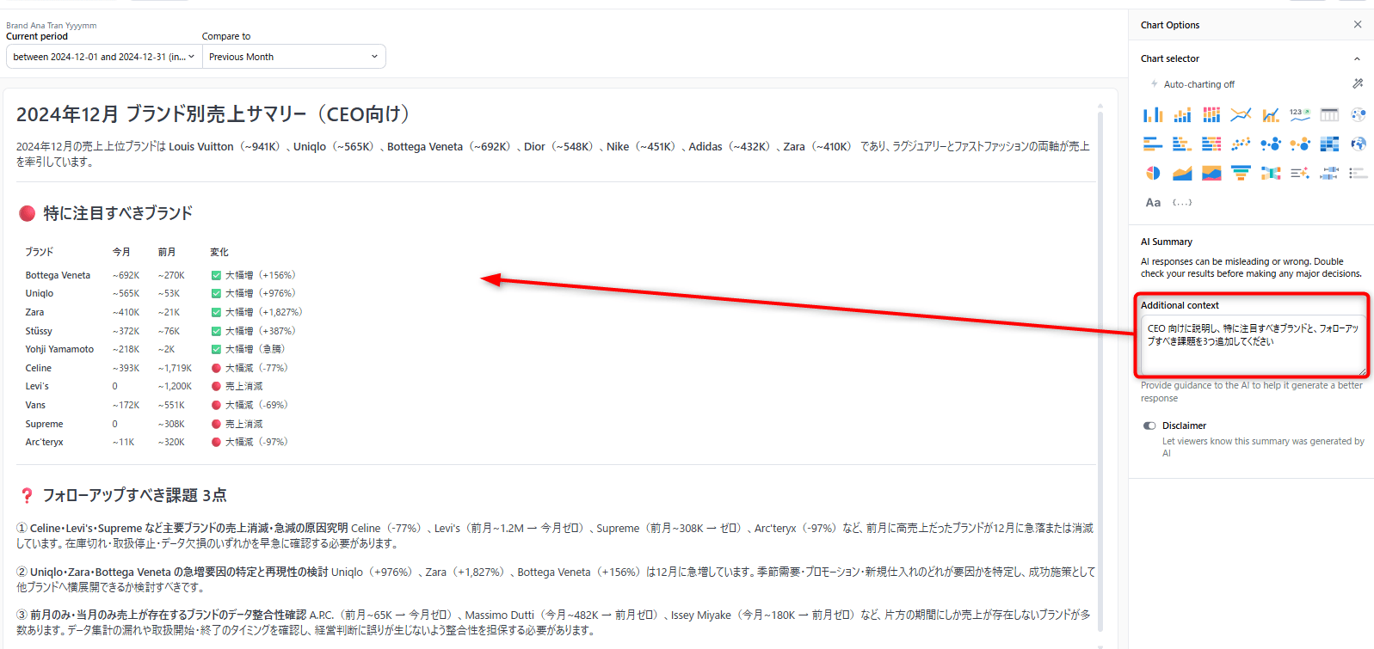Choose the Sankey diagram chart icon
Viewport: 1374px width, 649px height.
(x=1270, y=173)
